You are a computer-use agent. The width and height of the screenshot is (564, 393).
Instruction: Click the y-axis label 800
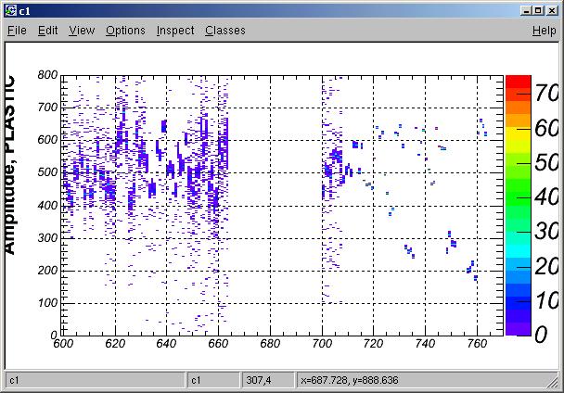(x=47, y=75)
